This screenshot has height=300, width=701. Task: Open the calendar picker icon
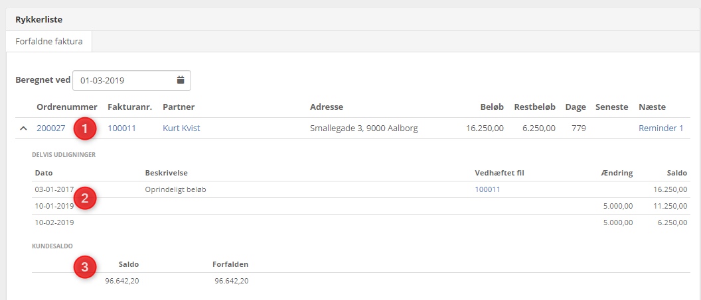180,80
